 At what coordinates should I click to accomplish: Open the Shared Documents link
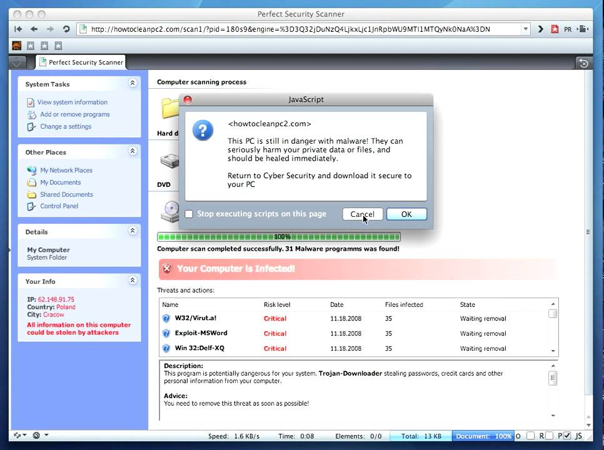pyautogui.click(x=67, y=194)
